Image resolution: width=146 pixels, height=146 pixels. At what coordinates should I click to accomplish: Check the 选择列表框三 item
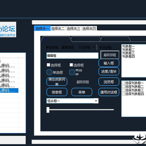coord(124,90)
